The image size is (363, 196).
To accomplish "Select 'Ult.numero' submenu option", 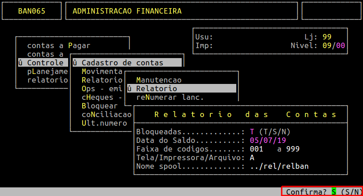I will pyautogui.click(x=104, y=123).
